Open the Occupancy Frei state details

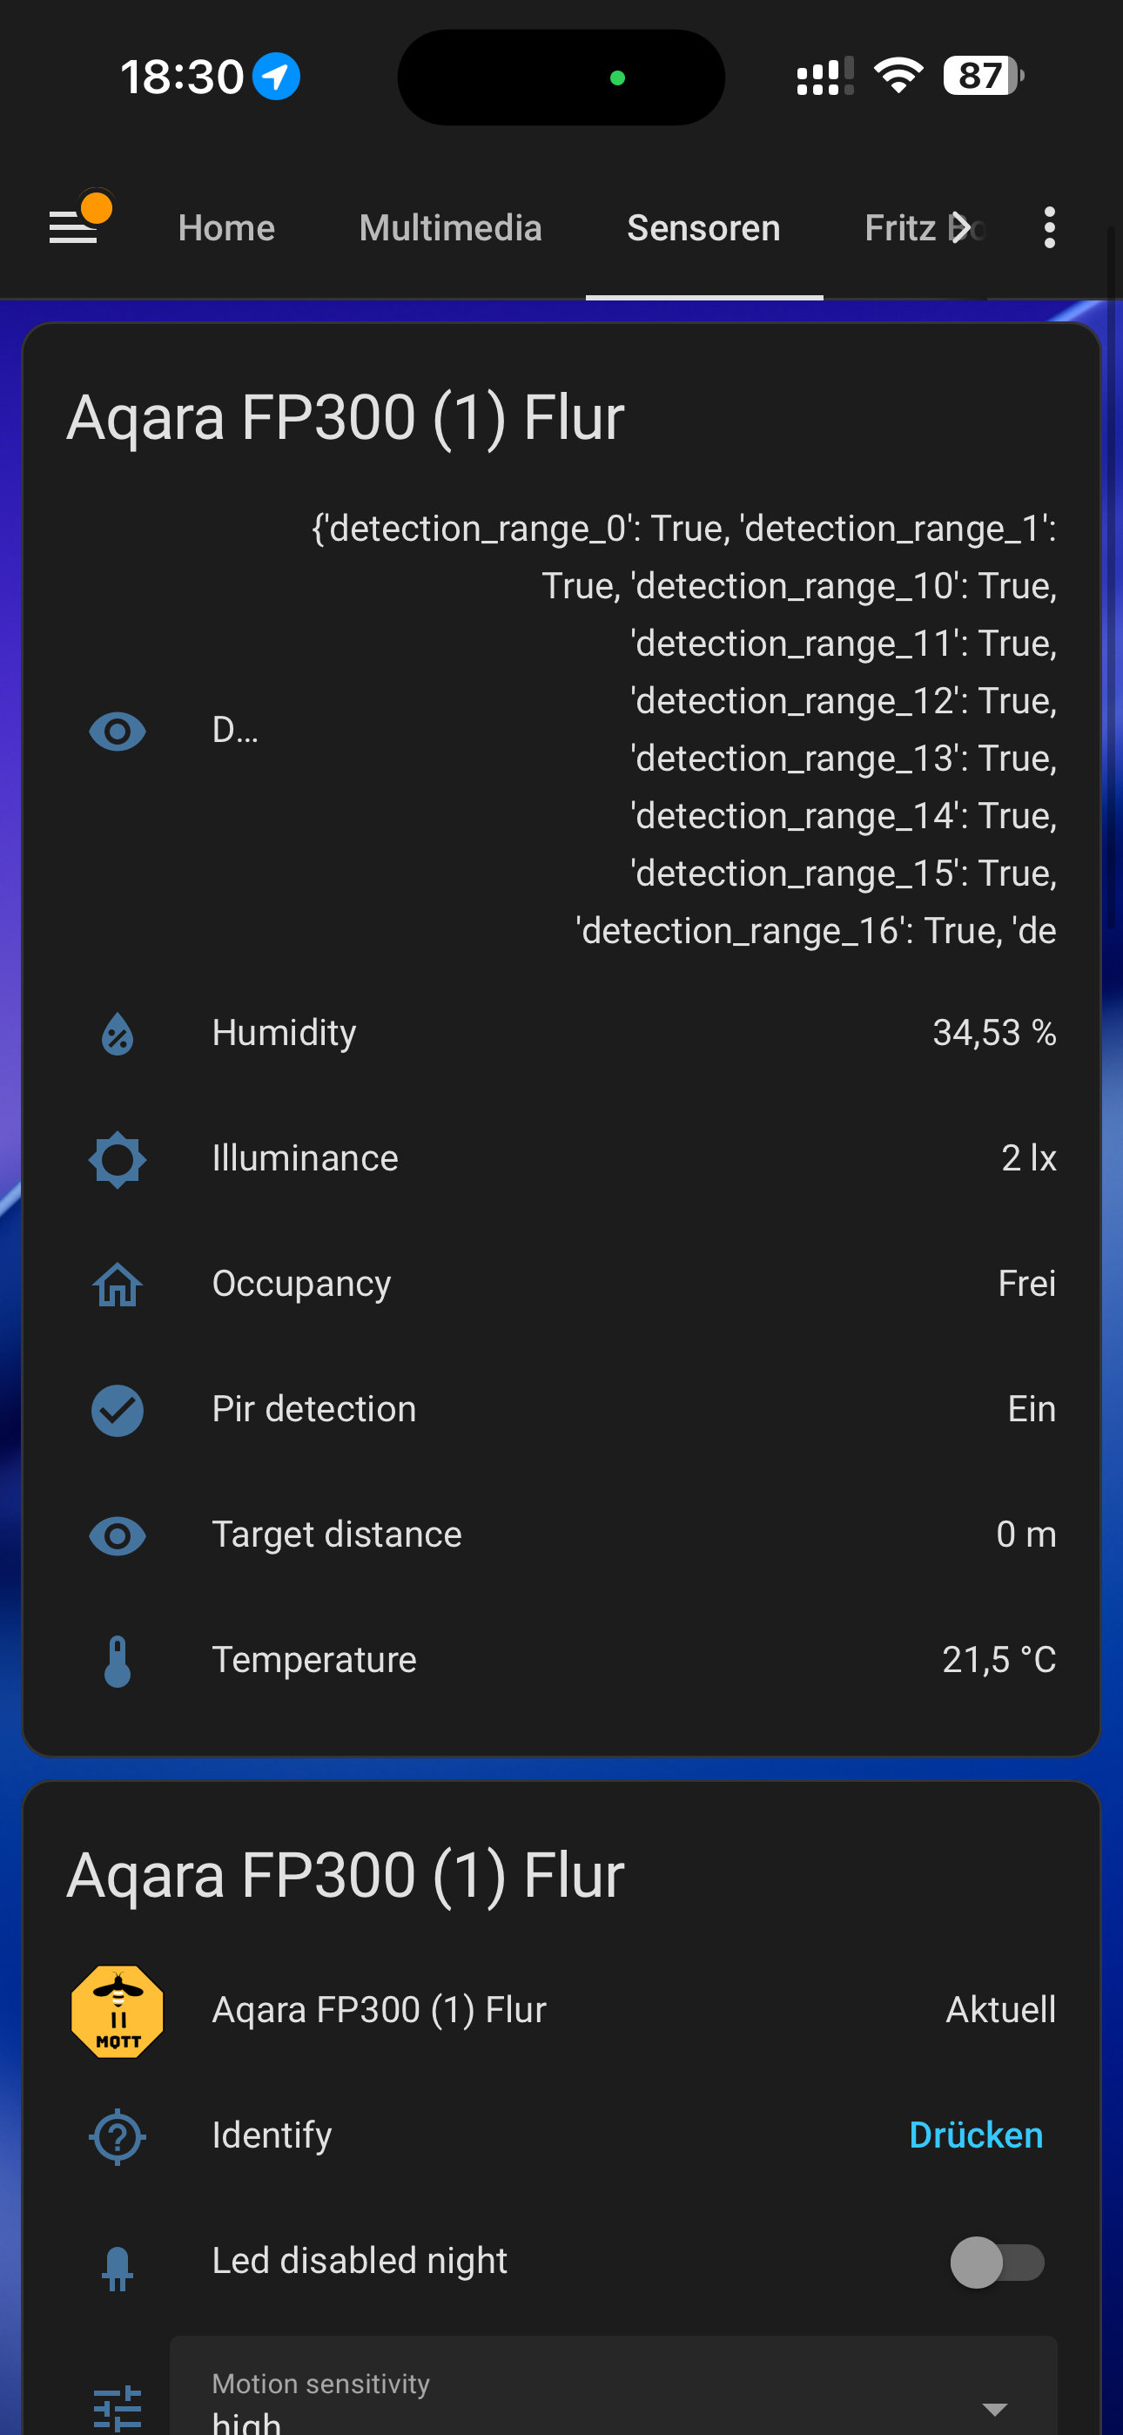[1025, 1284]
